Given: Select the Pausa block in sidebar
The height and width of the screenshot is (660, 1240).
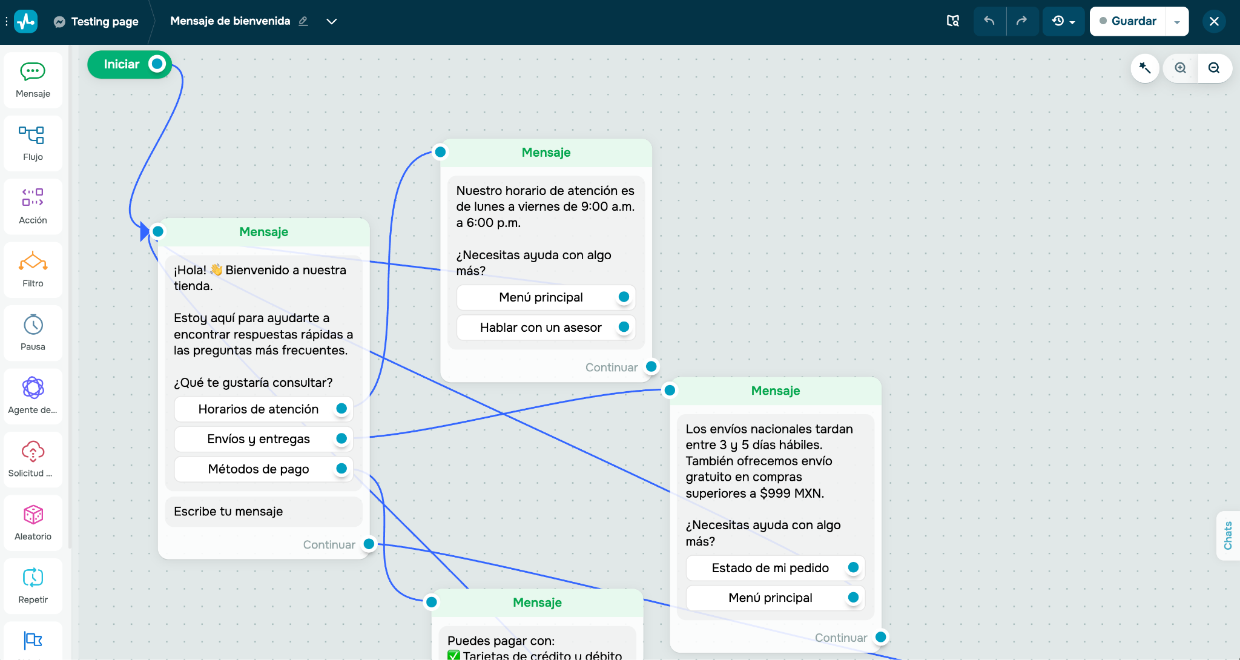Looking at the screenshot, I should pyautogui.click(x=33, y=334).
